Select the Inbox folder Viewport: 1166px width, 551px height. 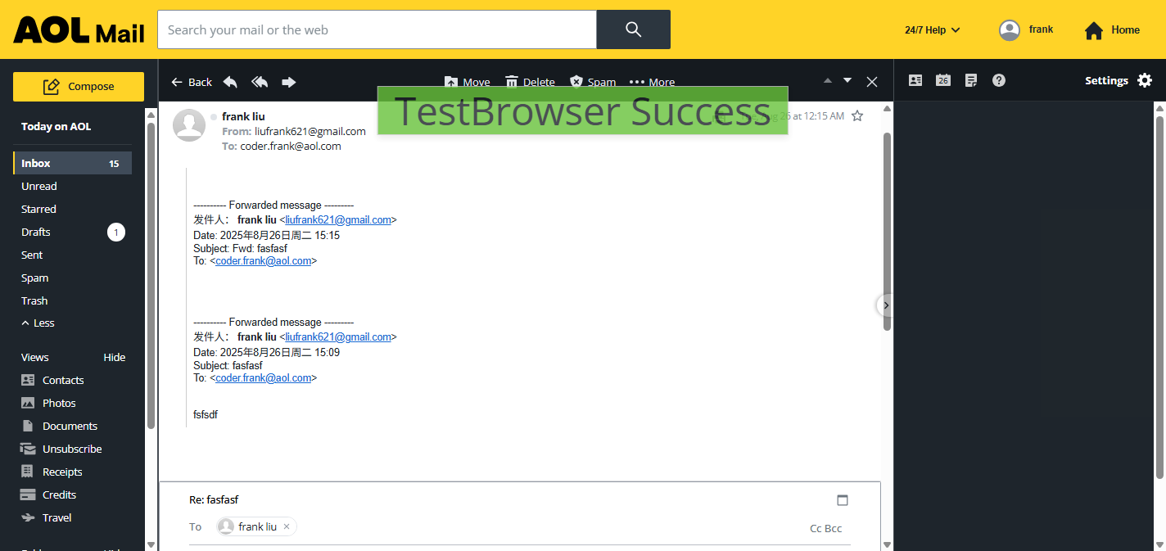(x=36, y=164)
